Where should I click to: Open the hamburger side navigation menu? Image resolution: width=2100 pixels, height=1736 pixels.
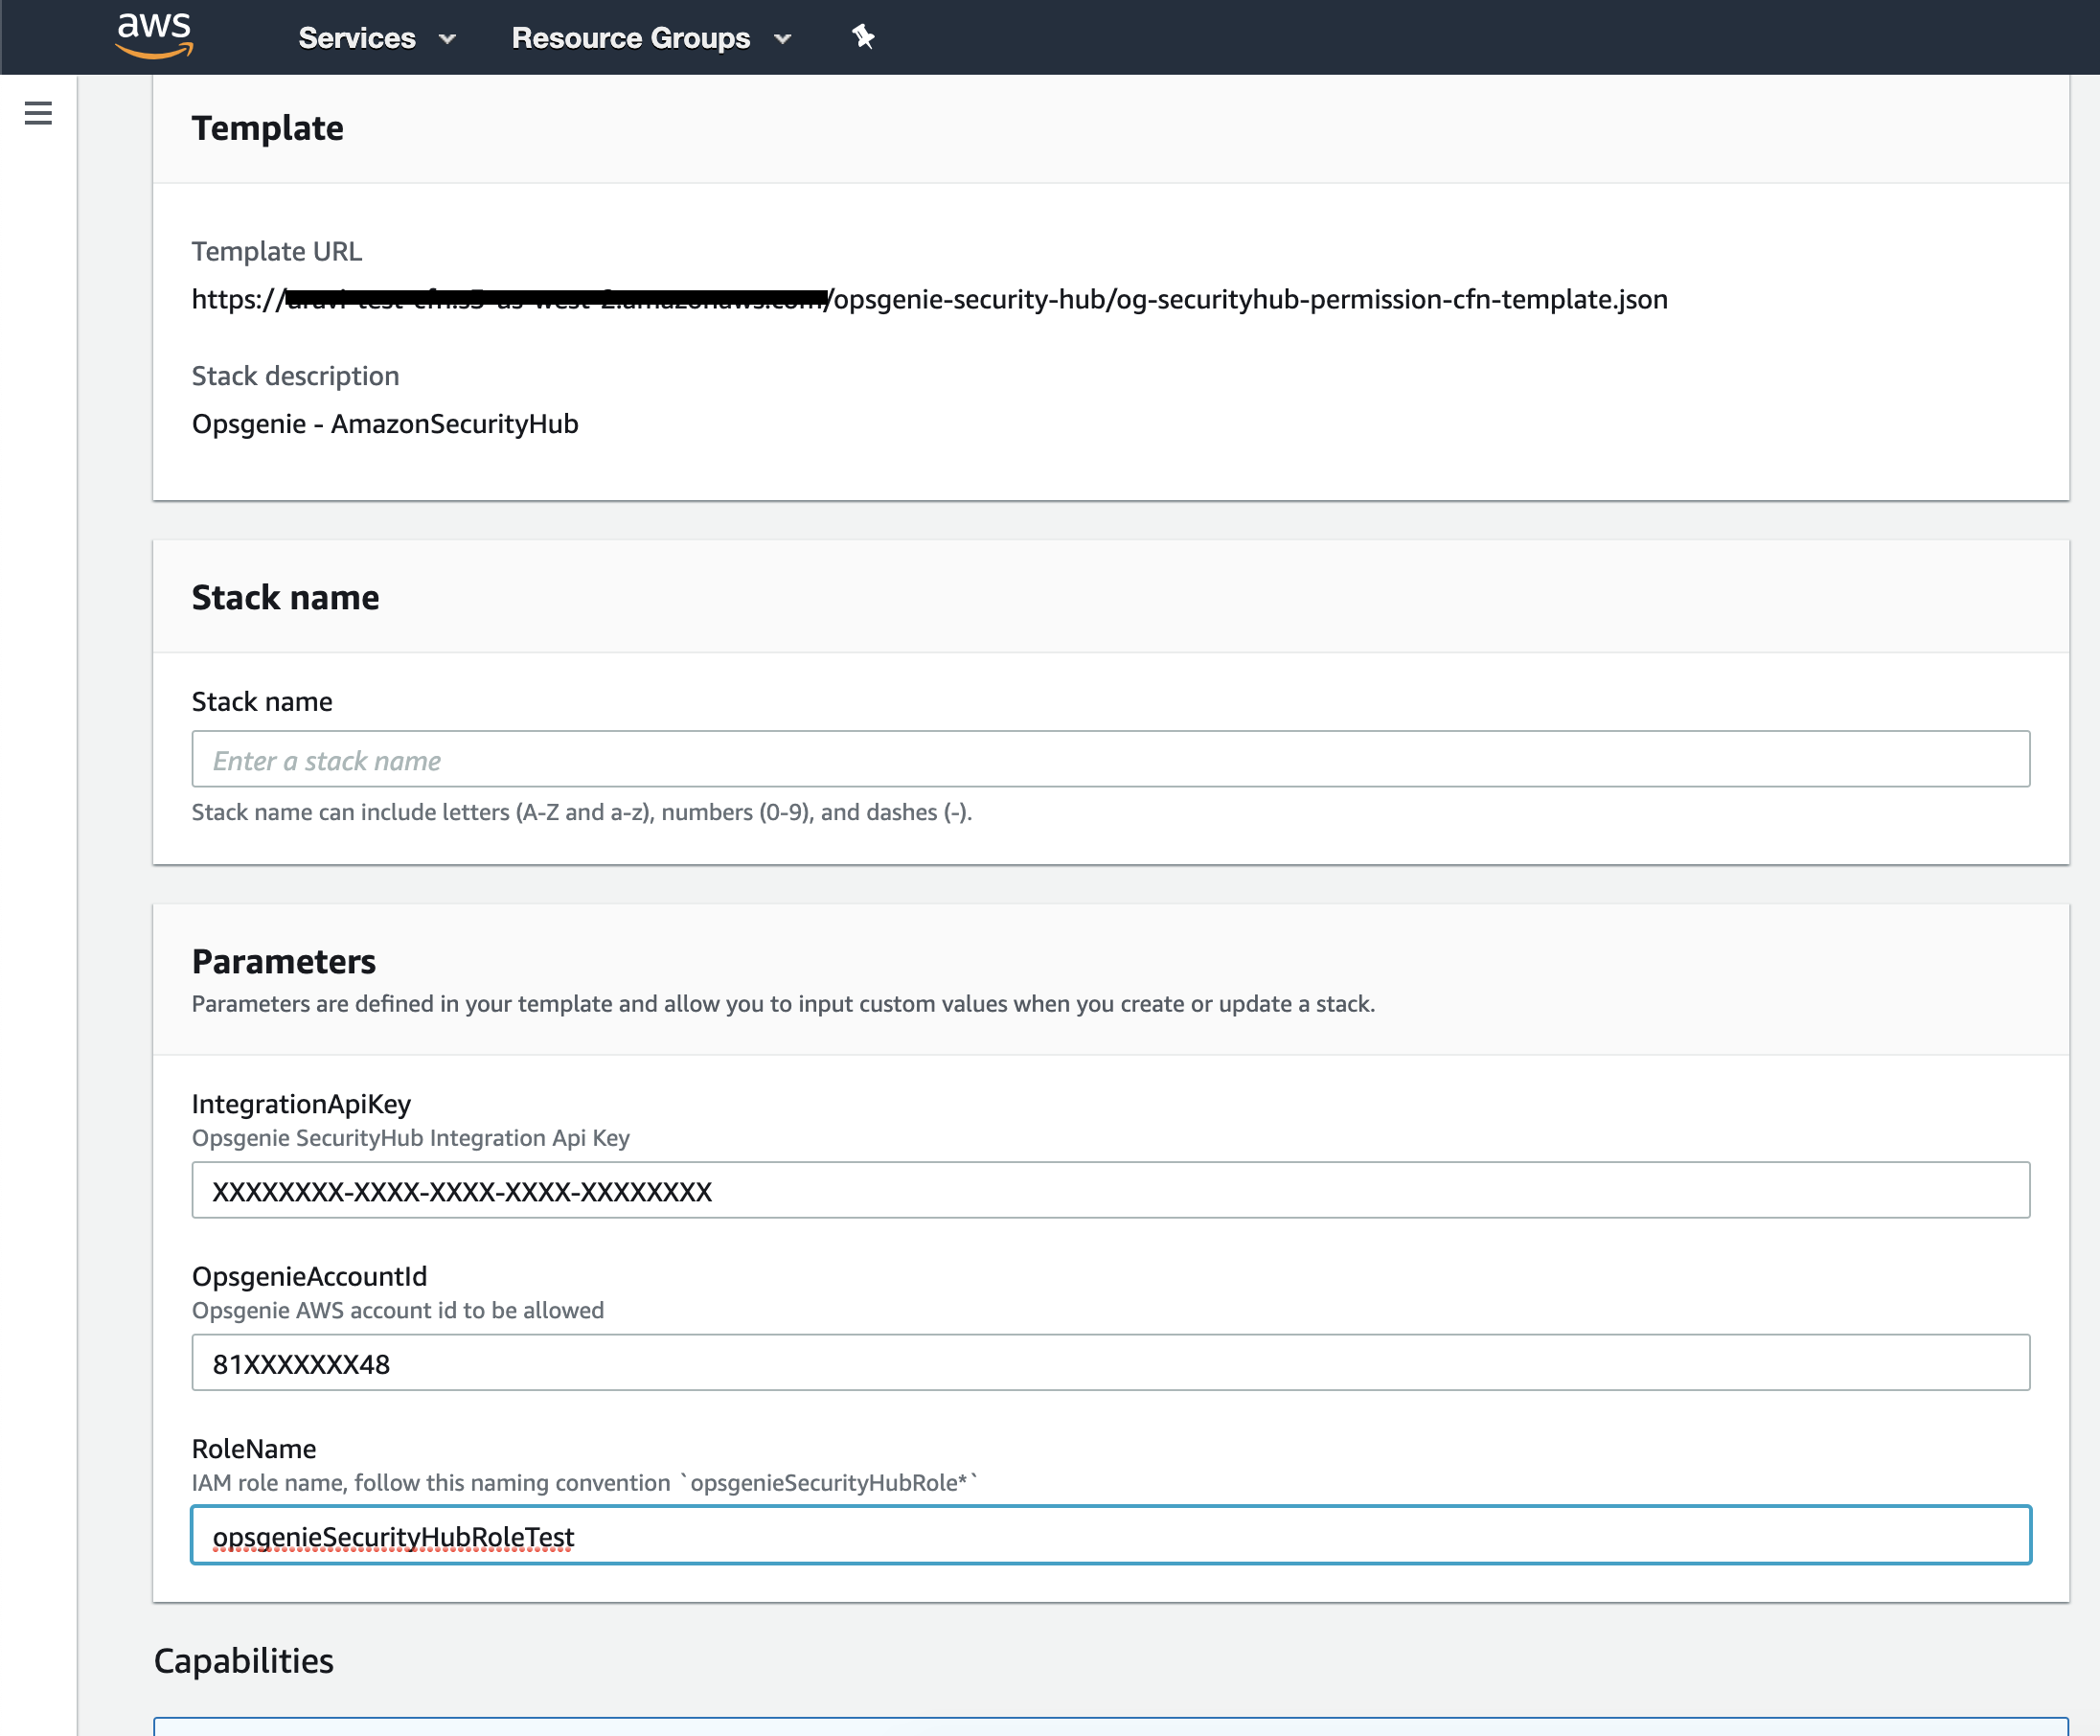pos(38,113)
